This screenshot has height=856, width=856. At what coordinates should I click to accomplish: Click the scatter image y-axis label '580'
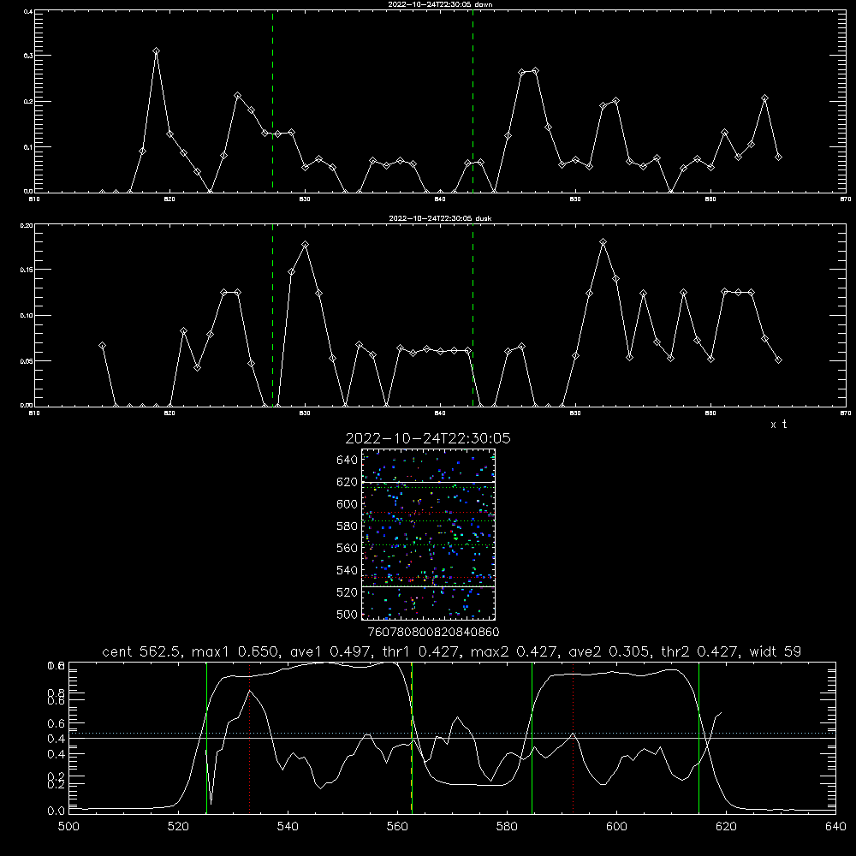pyautogui.click(x=348, y=526)
